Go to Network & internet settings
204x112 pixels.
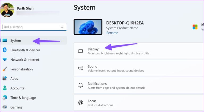33,60
